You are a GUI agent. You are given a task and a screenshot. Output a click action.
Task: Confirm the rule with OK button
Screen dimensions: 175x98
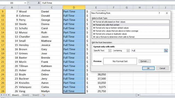pyautogui.click(x=148, y=68)
